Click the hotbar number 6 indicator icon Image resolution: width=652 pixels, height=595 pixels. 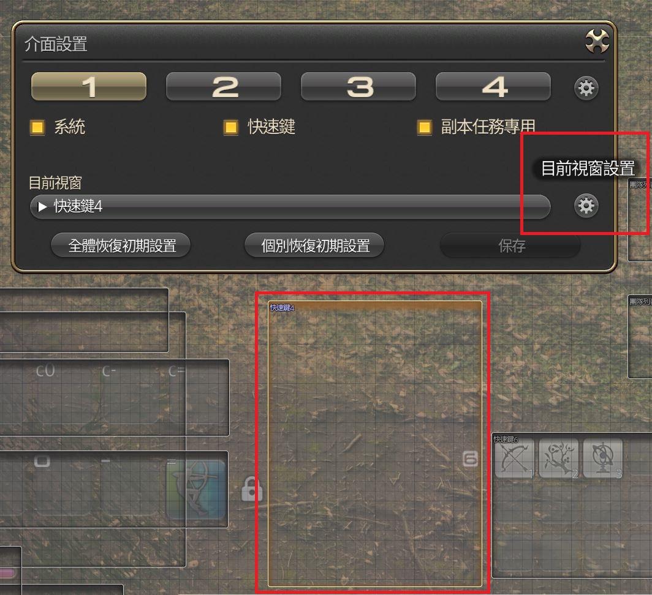coord(470,459)
